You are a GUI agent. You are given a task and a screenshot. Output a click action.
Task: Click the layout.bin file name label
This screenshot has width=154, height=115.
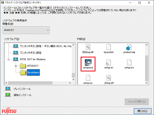click(109, 52)
